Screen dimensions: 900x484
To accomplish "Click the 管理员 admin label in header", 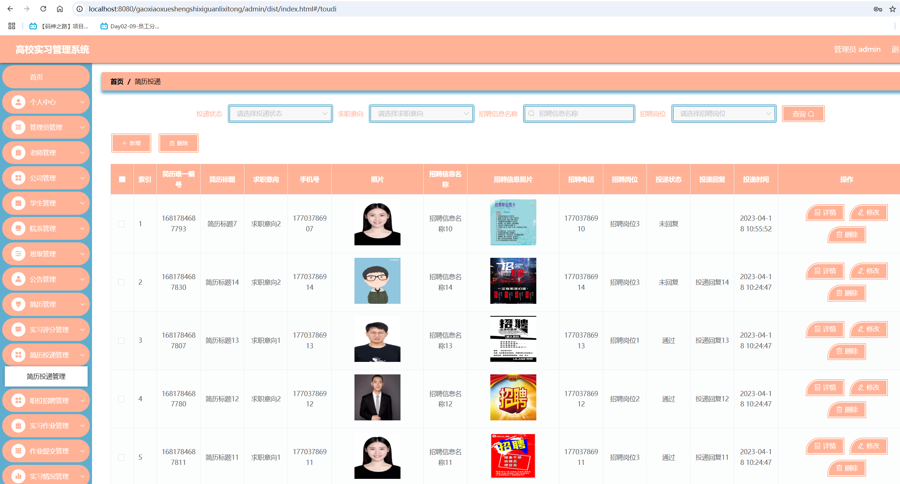I will 857,49.
